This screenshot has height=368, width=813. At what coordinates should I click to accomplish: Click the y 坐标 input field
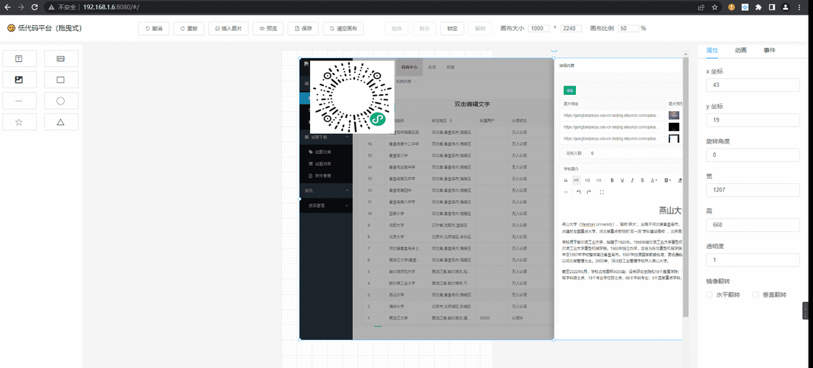pos(753,120)
